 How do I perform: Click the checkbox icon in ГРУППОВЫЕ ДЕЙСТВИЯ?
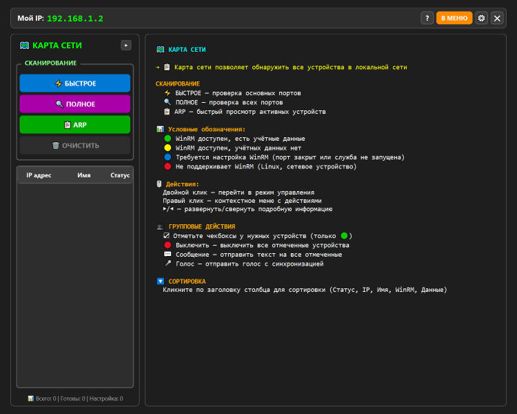click(167, 236)
